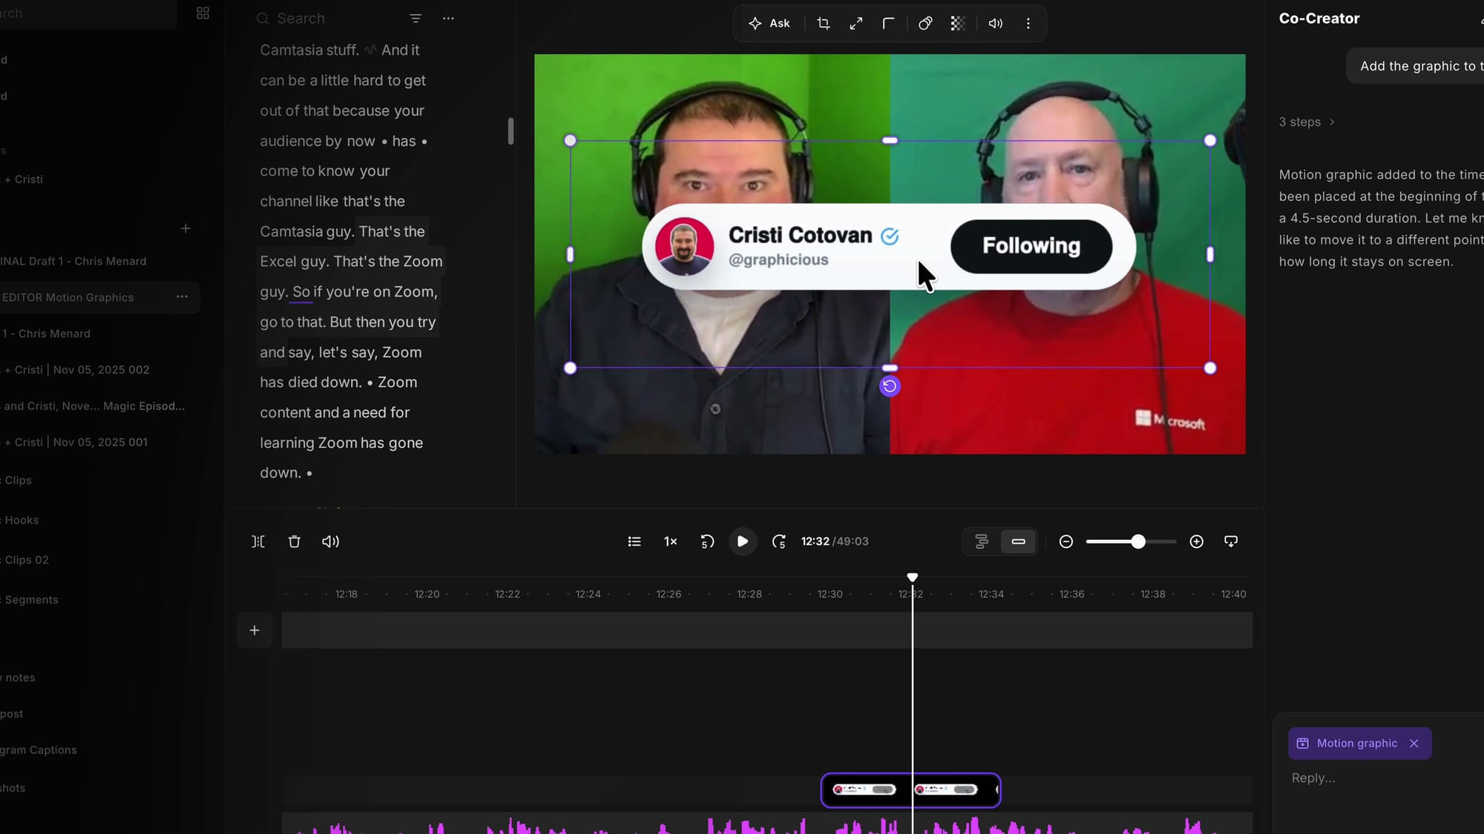Remove the Motion graphic chip with X

point(1414,744)
